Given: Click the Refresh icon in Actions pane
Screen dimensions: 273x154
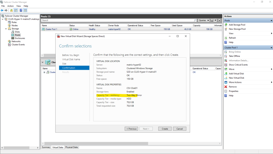Looking at the screenshot, I should click(226, 38).
